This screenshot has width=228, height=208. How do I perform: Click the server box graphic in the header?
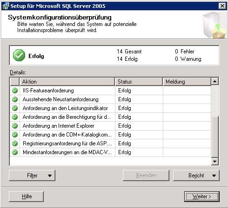215,25
